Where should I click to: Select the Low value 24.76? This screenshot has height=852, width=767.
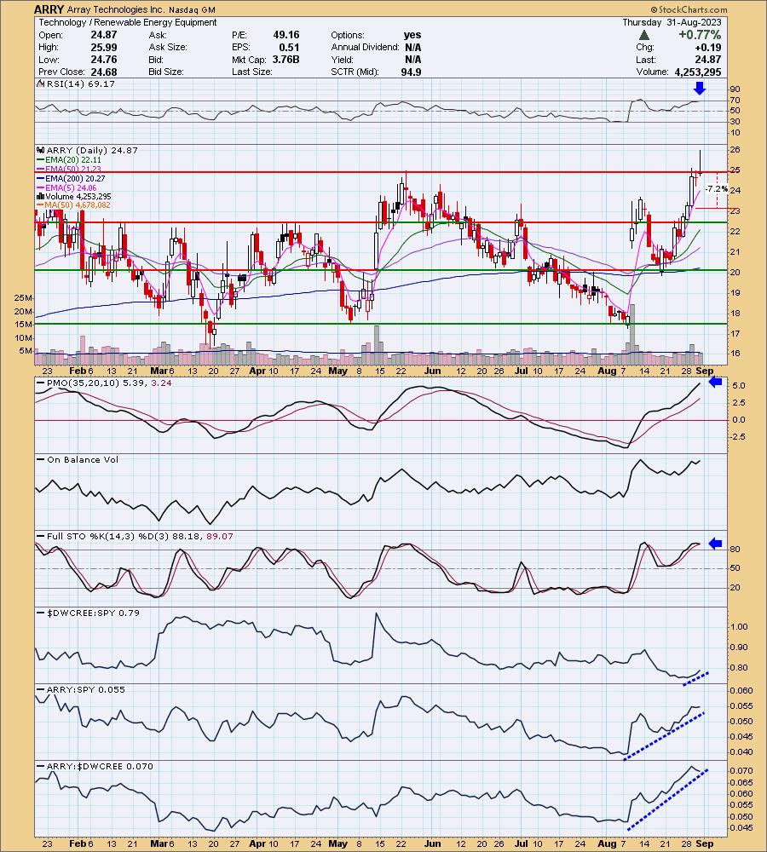click(x=104, y=60)
